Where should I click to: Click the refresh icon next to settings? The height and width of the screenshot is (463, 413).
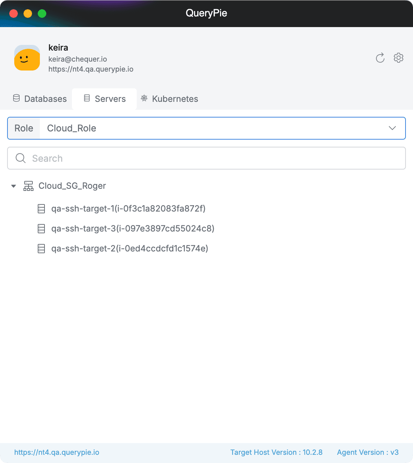coord(380,58)
